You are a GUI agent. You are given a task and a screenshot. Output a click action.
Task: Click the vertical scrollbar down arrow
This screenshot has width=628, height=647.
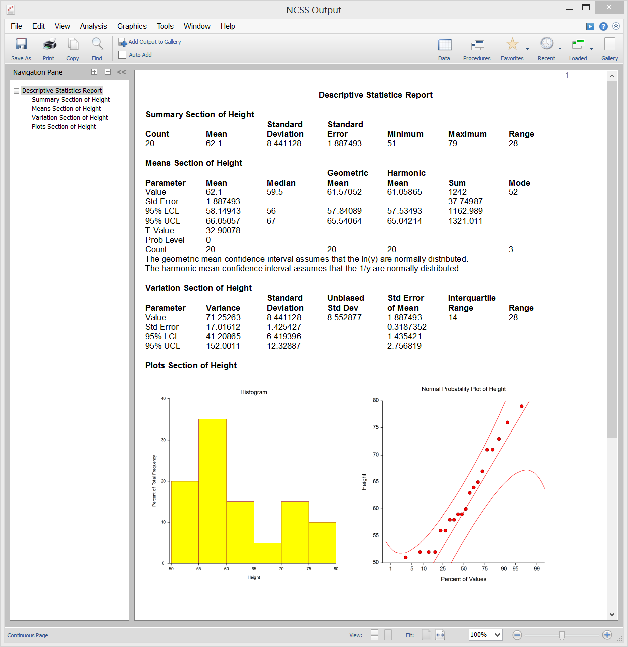612,614
